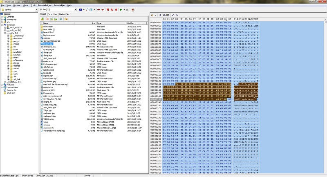The width and height of the screenshot is (327, 177).
Task: Click the red right-arrow navigation icon
Action: [x=99, y=10]
